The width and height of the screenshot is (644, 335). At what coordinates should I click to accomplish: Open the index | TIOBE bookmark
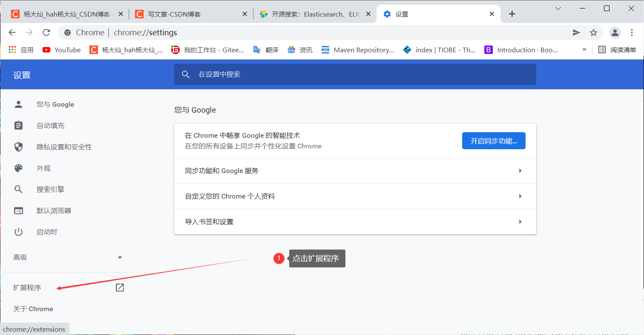[440, 50]
